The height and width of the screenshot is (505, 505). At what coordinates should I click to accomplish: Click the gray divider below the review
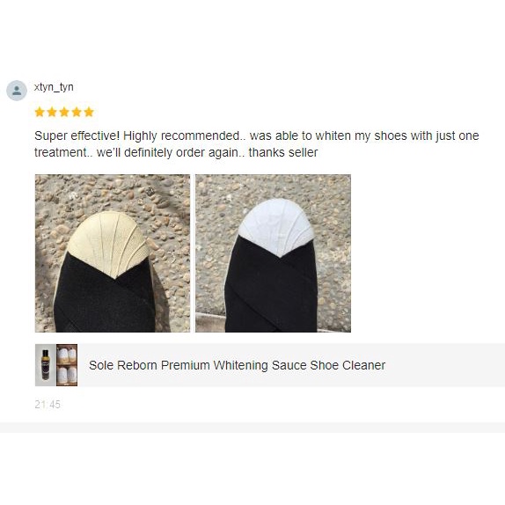(x=252, y=428)
